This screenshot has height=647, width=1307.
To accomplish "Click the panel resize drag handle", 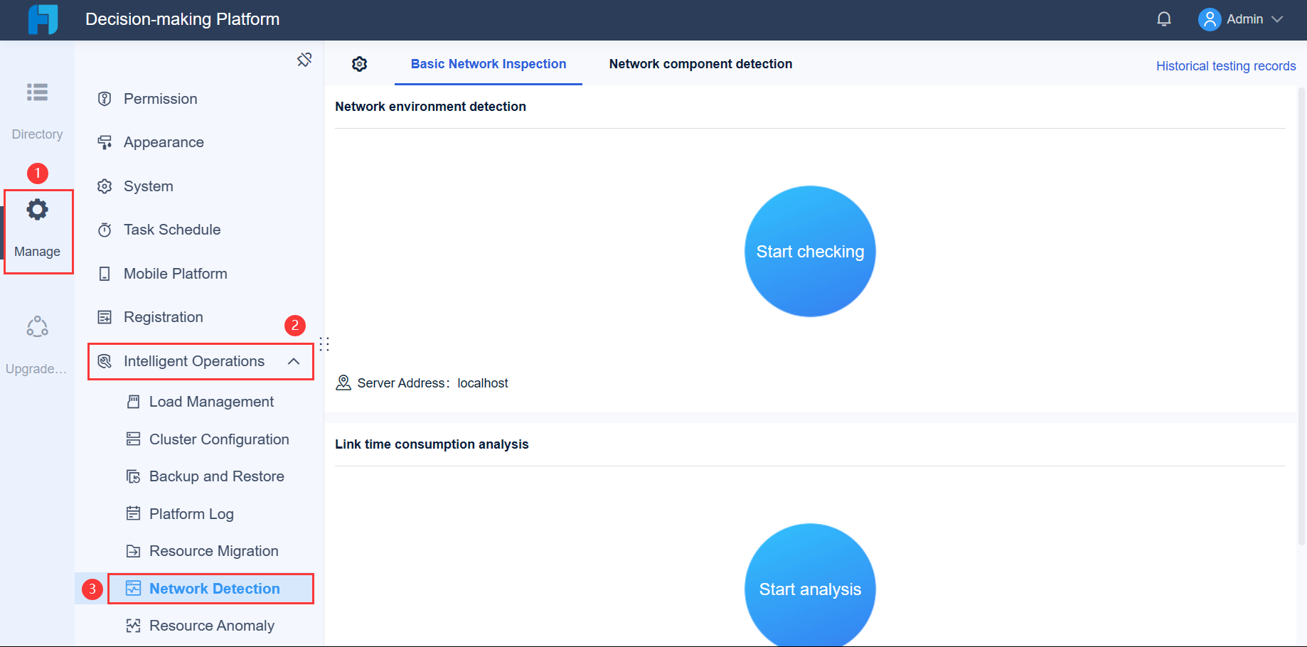I will 325,344.
